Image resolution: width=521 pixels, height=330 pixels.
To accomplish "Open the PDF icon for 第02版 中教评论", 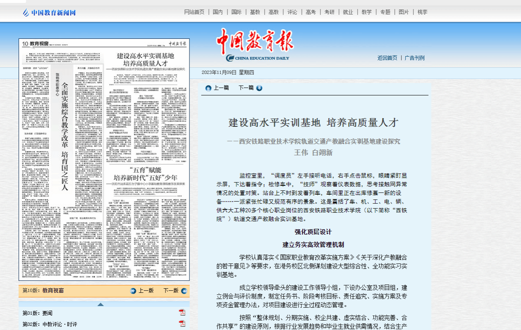I will point(182,324).
